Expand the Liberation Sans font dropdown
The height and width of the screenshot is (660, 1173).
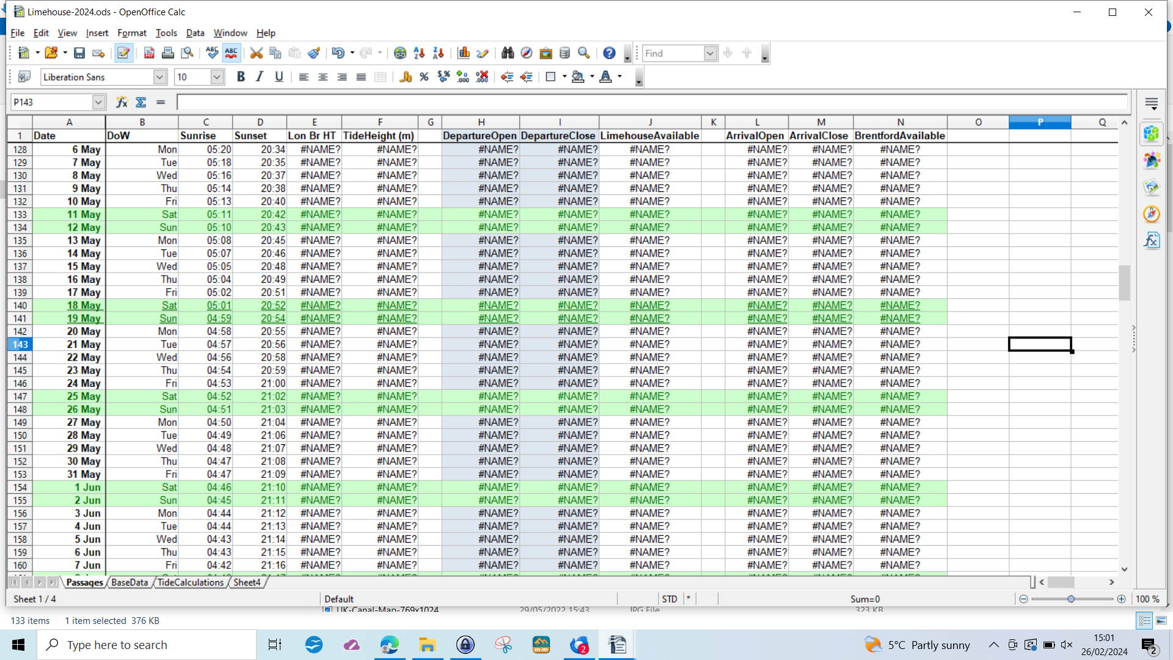click(x=159, y=77)
